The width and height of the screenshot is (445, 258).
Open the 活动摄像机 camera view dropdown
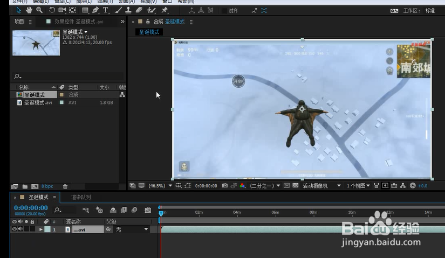(321, 186)
